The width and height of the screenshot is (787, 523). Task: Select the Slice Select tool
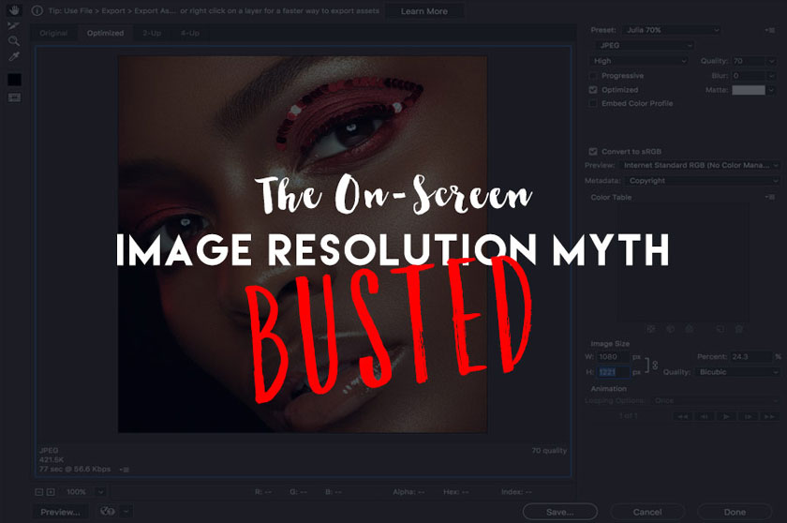point(14,26)
